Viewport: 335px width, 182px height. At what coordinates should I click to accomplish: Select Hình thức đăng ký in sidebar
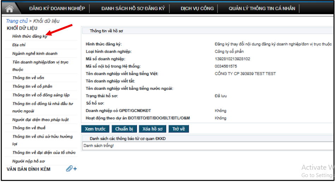click(30, 36)
